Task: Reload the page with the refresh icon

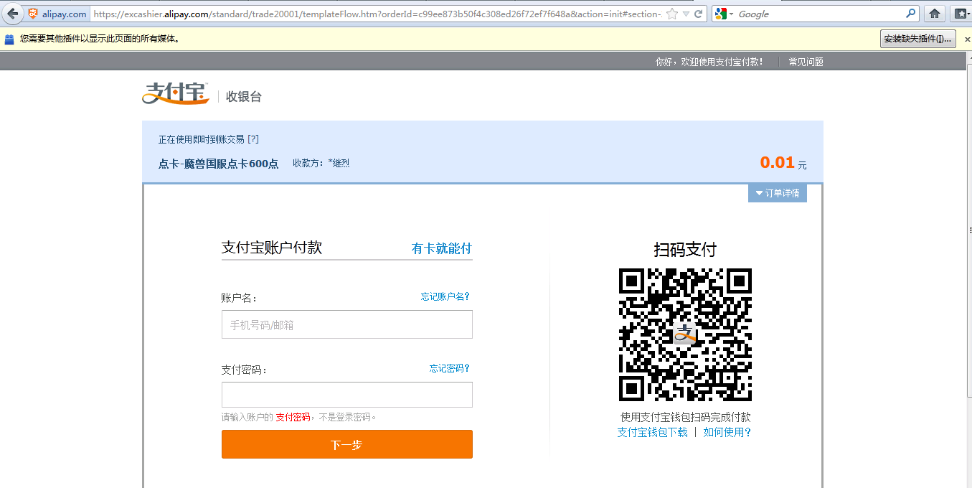Action: tap(699, 14)
